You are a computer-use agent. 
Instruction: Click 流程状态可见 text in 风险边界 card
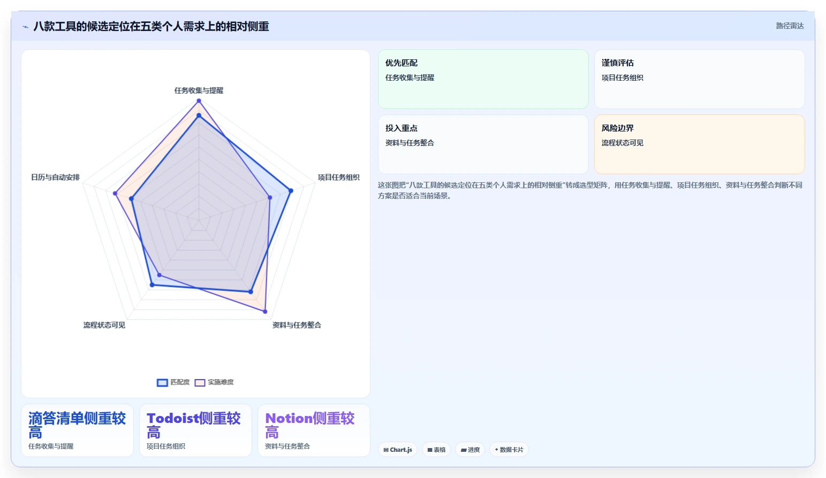[x=623, y=143]
